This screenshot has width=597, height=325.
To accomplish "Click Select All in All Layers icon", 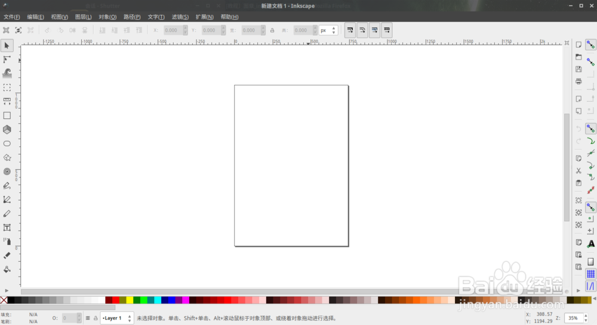I will click(x=19, y=30).
